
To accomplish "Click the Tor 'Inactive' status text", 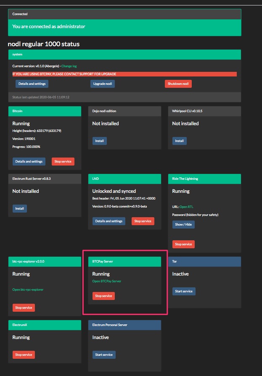I will point(180,274).
